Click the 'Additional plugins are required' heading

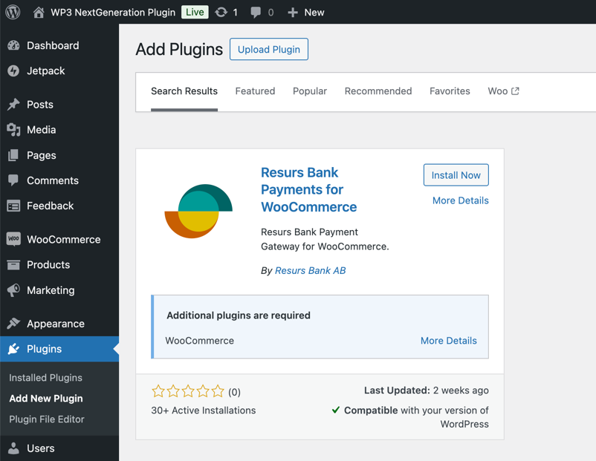tap(239, 315)
